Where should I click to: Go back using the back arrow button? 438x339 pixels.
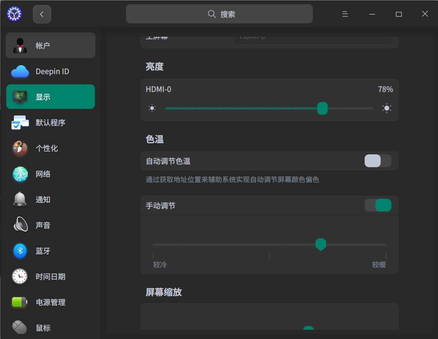42,14
